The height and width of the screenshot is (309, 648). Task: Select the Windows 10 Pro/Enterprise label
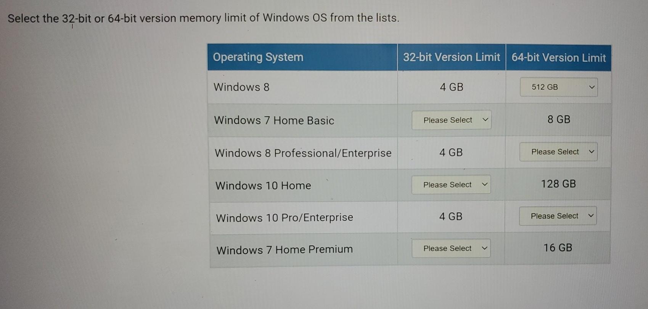[285, 218]
